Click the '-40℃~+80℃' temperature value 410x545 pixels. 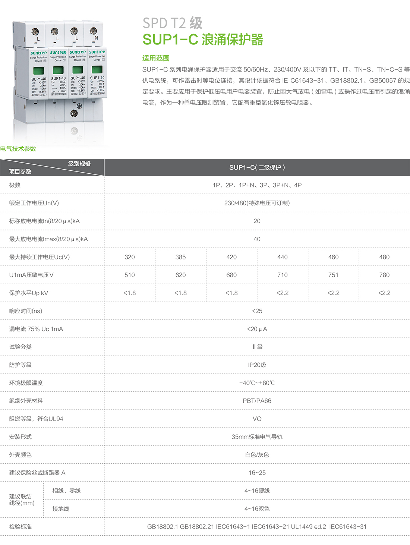click(x=257, y=383)
